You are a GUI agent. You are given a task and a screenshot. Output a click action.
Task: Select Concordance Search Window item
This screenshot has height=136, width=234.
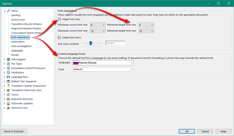(x=27, y=33)
